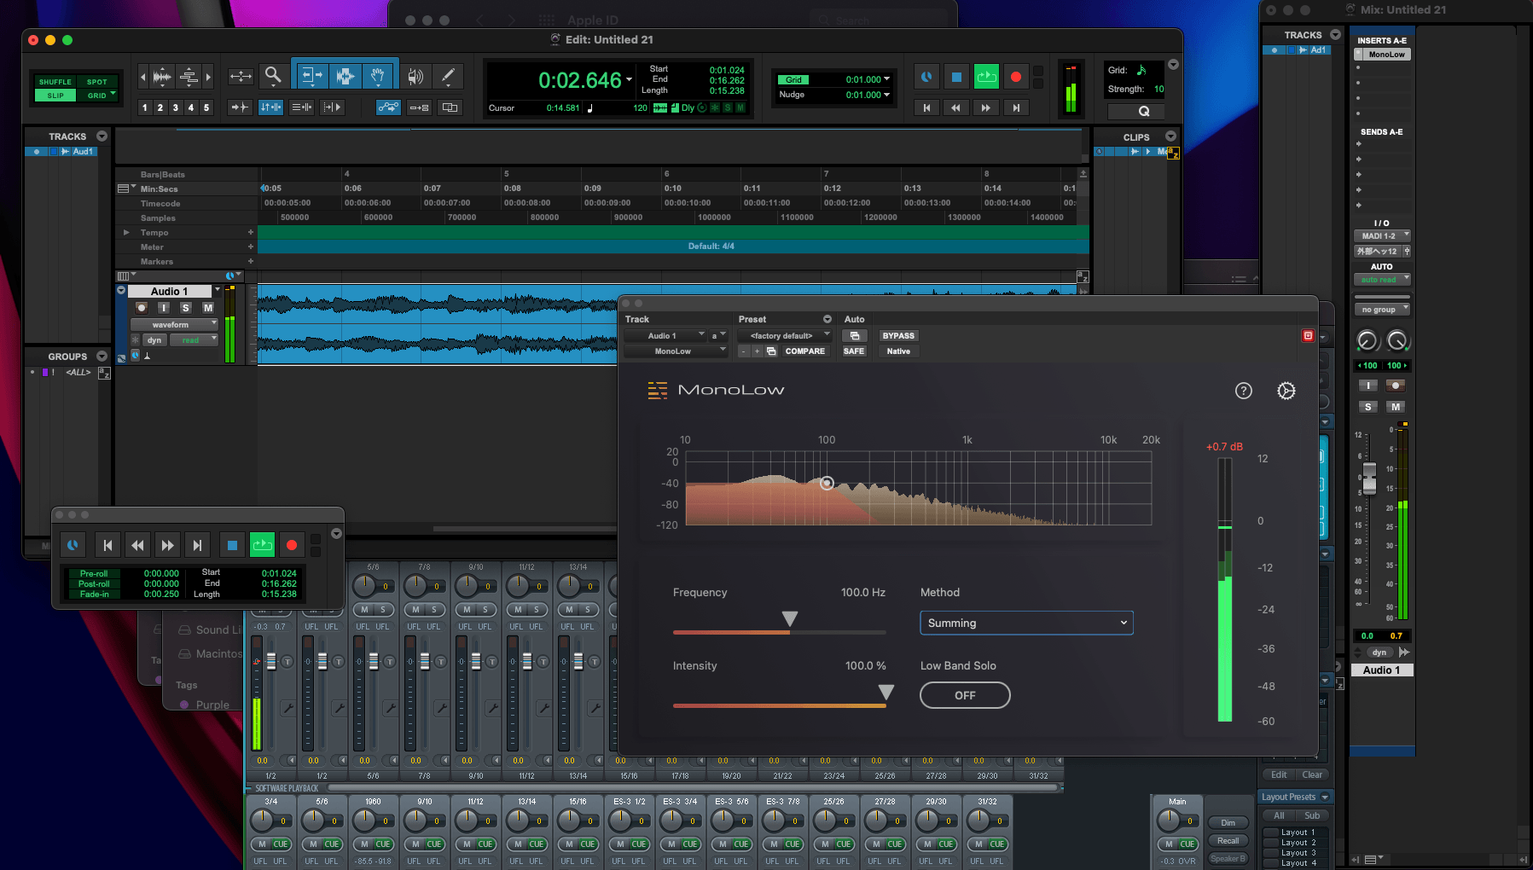Open the CLIPS list menu
The height and width of the screenshot is (870, 1533).
1170,136
